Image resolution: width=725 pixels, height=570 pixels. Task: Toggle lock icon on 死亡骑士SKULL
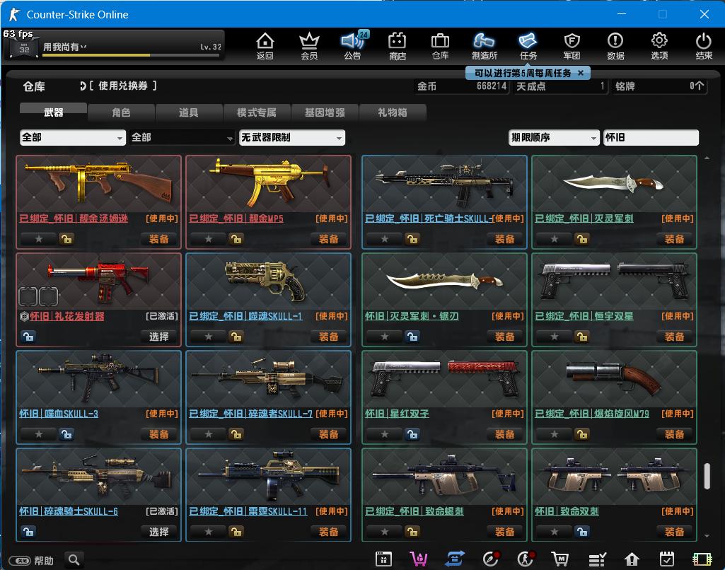[412, 239]
